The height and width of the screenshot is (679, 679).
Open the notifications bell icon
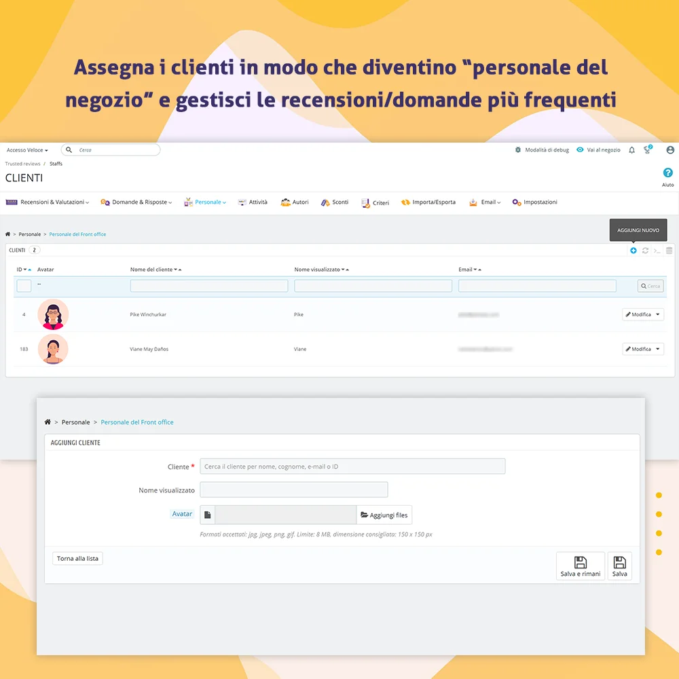(x=631, y=149)
